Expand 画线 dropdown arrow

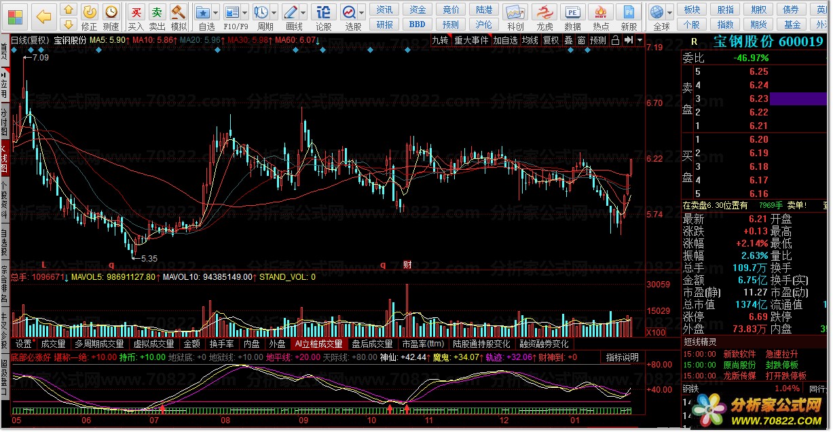[x=303, y=13]
